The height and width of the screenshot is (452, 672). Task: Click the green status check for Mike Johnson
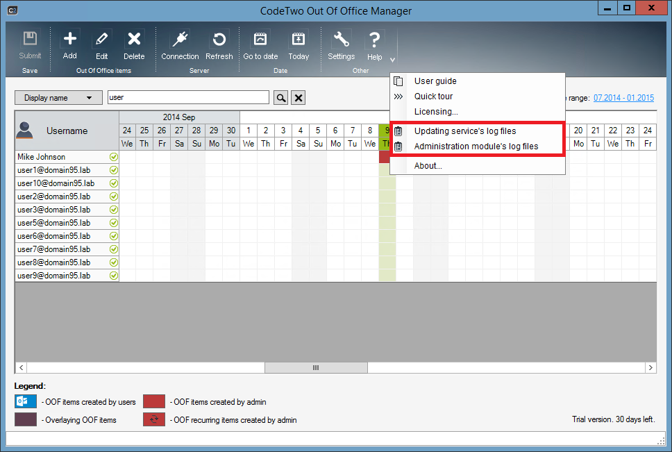point(114,157)
